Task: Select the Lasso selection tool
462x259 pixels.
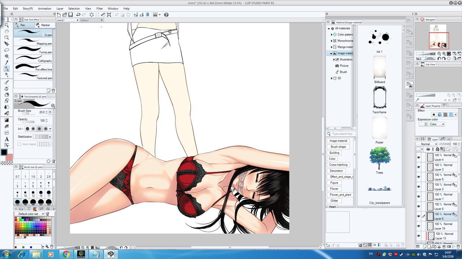Action: point(6,50)
